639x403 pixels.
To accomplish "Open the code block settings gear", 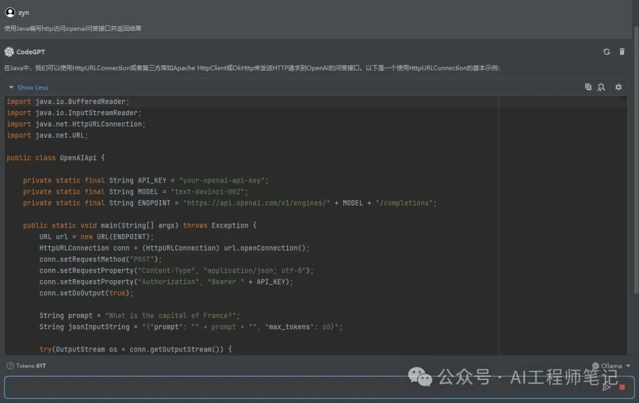I will click(x=618, y=87).
